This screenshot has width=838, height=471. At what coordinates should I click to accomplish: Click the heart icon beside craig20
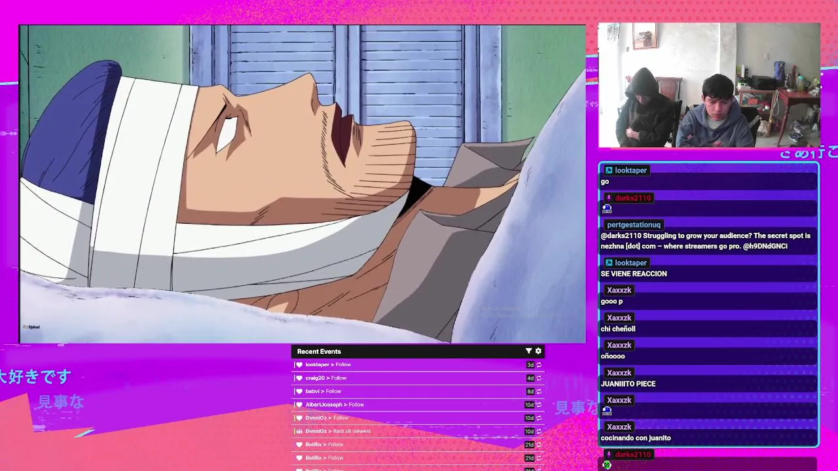[x=299, y=378]
